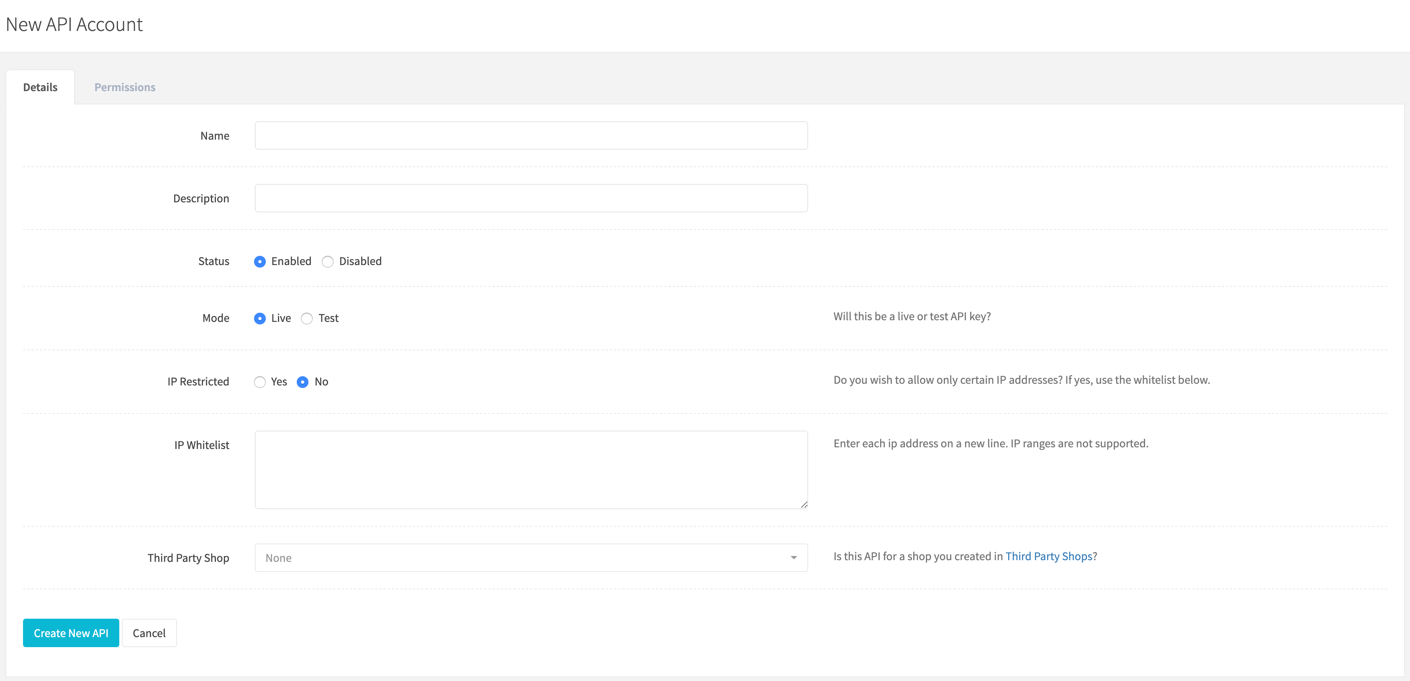Cancel creating the API account
This screenshot has height=681, width=1410.
coord(149,633)
